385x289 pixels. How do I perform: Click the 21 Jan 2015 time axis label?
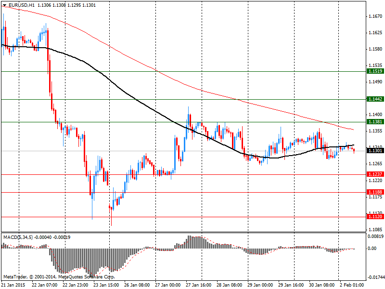pyautogui.click(x=13, y=285)
